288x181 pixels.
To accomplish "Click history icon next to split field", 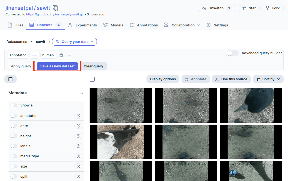I will (78, 177).
